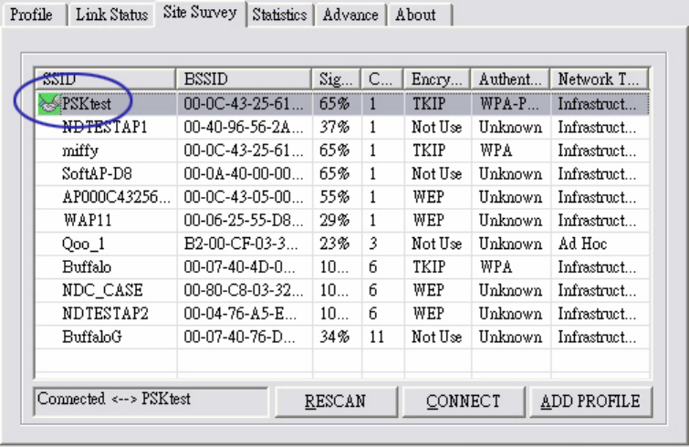Open the Link Status tab

point(111,15)
